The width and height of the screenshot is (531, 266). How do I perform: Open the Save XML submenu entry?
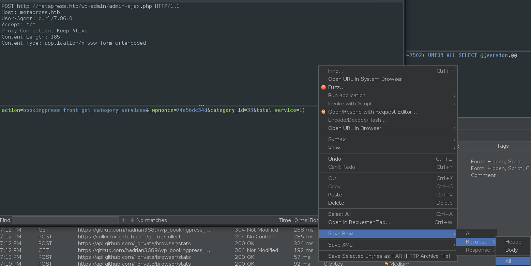(x=388, y=245)
